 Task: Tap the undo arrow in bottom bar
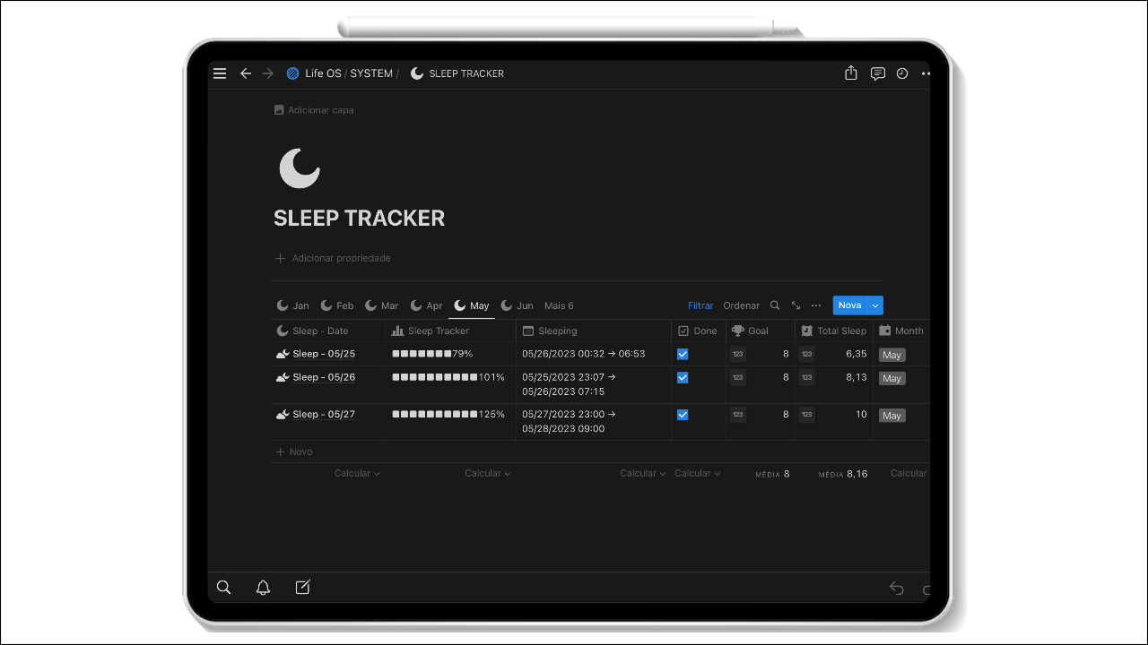(896, 589)
